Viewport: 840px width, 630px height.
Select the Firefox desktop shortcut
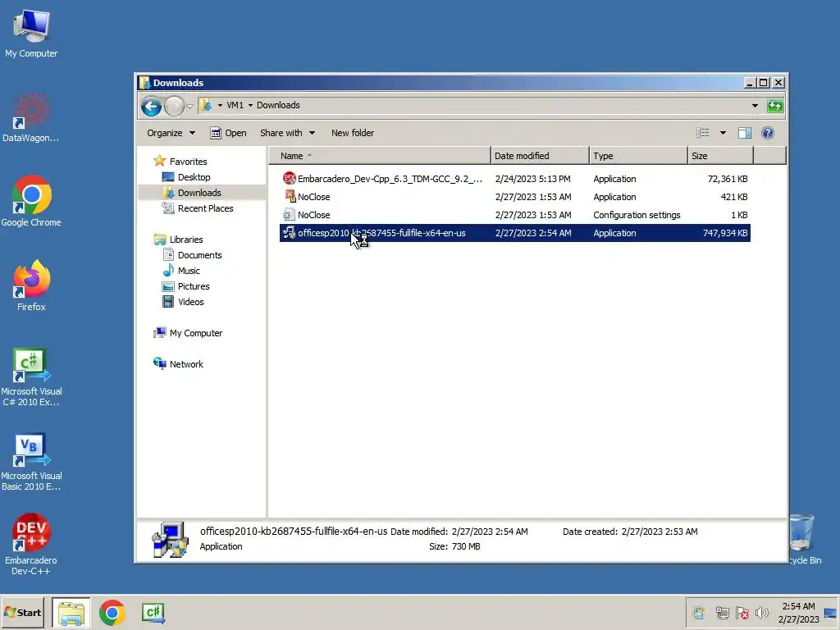pos(31,285)
